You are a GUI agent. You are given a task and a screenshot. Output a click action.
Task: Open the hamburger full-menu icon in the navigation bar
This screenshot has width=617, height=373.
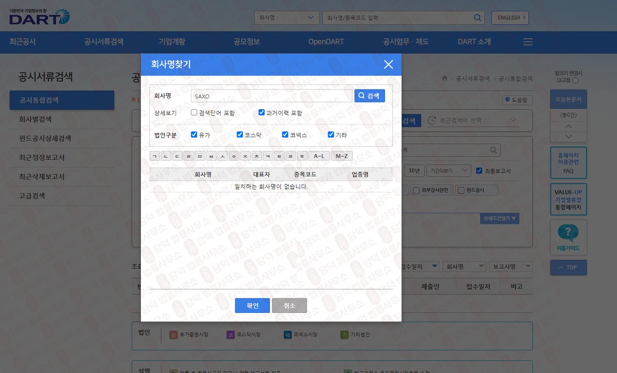tap(528, 42)
